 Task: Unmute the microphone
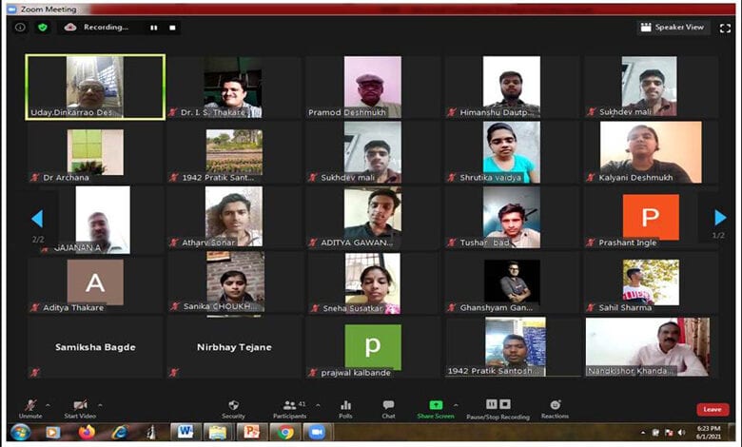pyautogui.click(x=30, y=409)
